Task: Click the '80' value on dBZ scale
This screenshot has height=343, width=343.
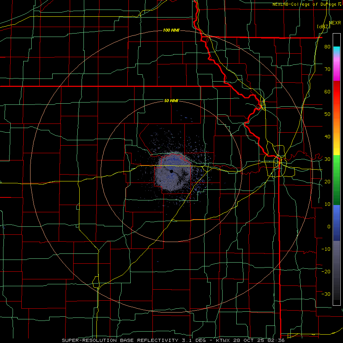Action: (327, 47)
